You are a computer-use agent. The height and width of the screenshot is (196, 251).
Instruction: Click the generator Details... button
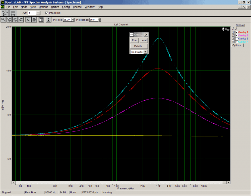pos(139,46)
